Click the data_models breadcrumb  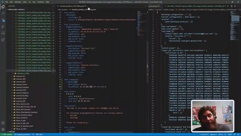coord(62,9)
